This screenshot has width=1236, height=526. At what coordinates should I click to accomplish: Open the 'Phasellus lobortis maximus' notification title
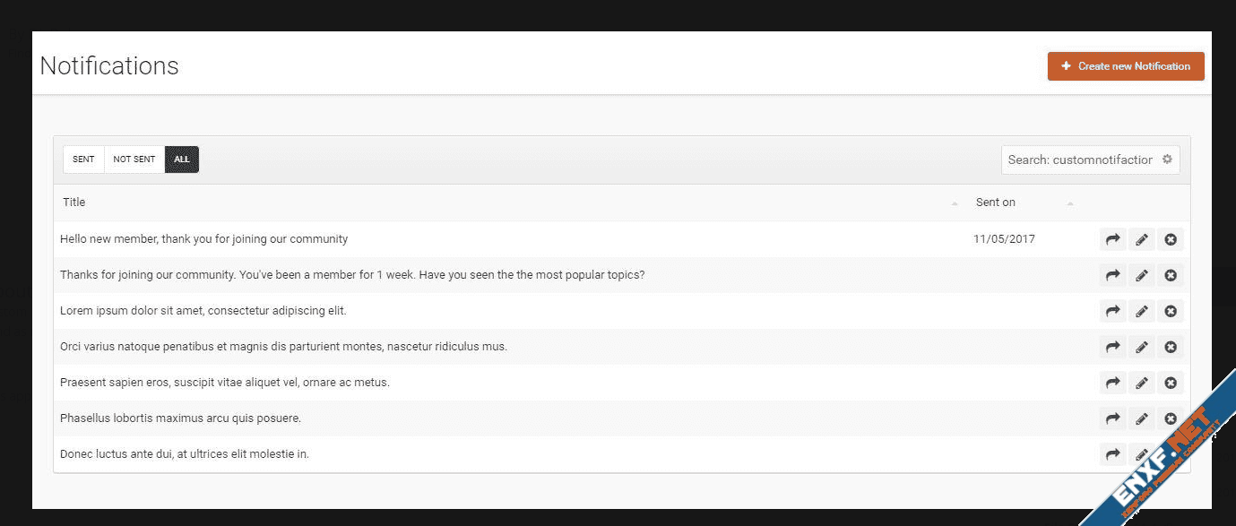[180, 418]
